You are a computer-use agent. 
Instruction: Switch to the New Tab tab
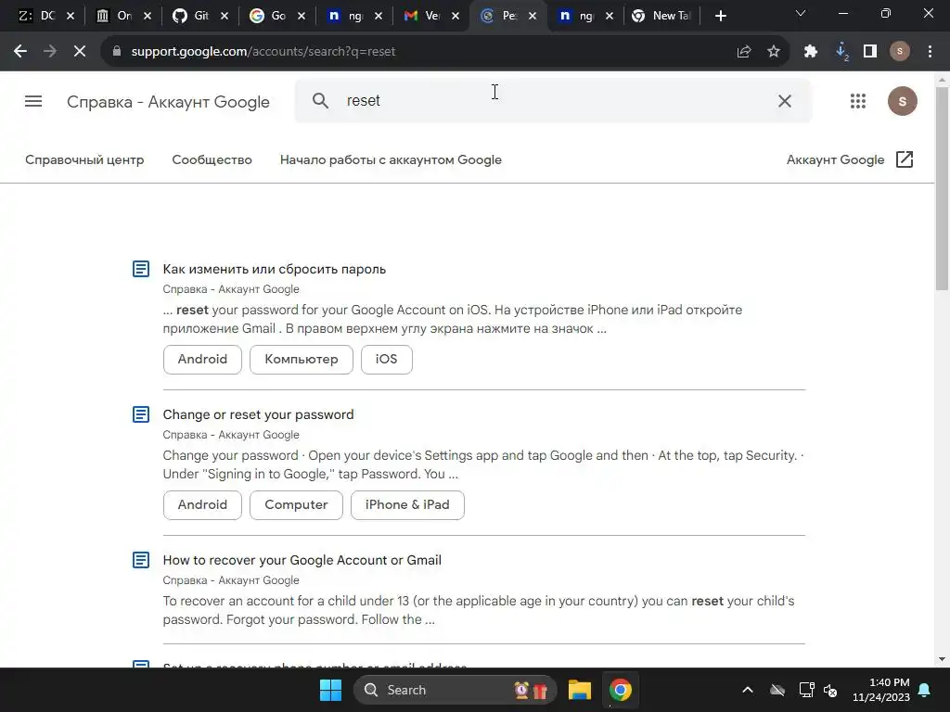click(661, 16)
